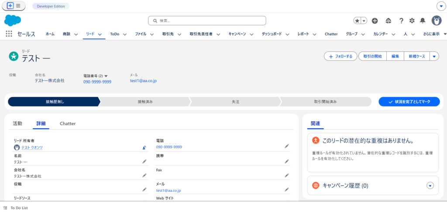This screenshot has width=447, height=212.
Task: Select the 接触済み stage in path
Action: coord(145,102)
